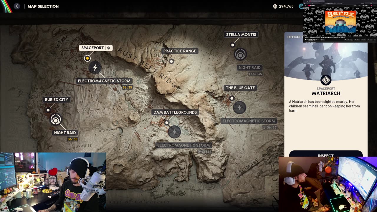This screenshot has height=212, width=377.
Task: Click the Buried City location marker dot
Action: pos(48,110)
